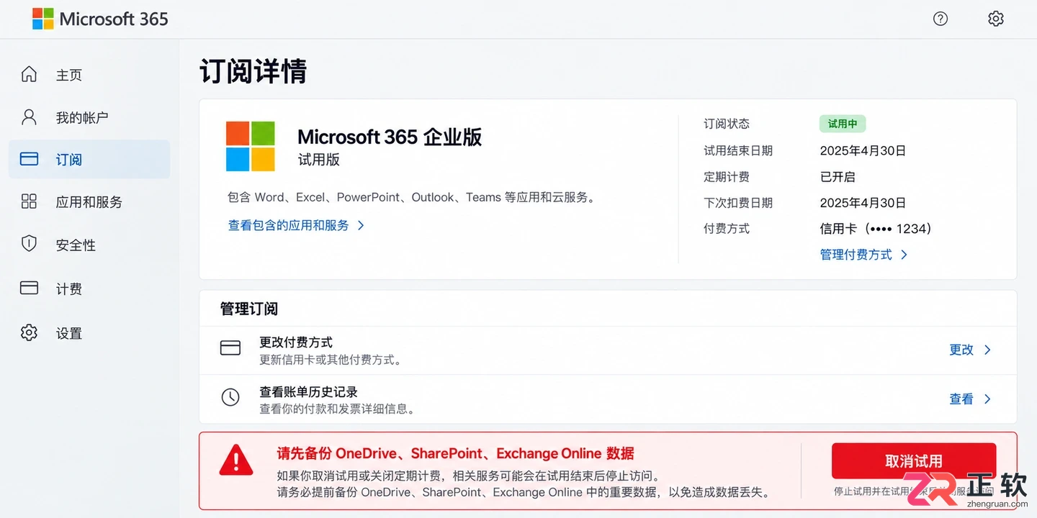1037x518 pixels.
Task: Click the 下次扣费日期 label
Action: point(738,203)
